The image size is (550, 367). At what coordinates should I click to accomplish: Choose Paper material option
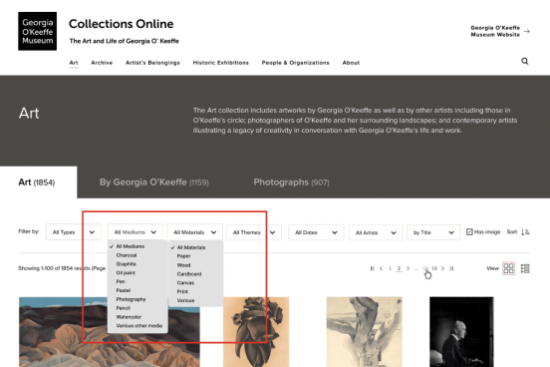coord(183,256)
